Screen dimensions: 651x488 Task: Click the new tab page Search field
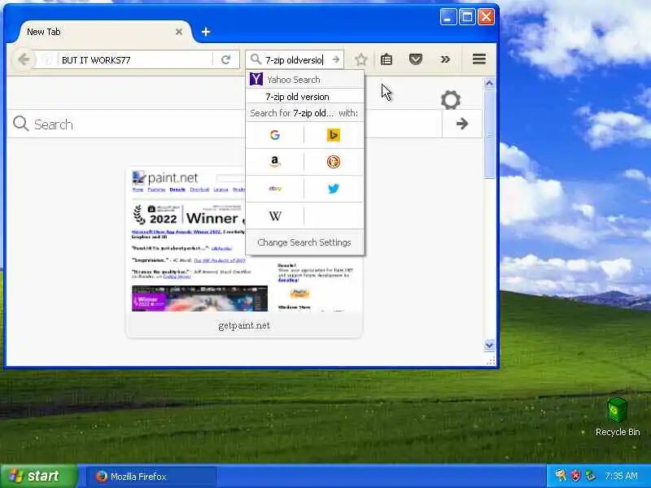tap(225, 124)
